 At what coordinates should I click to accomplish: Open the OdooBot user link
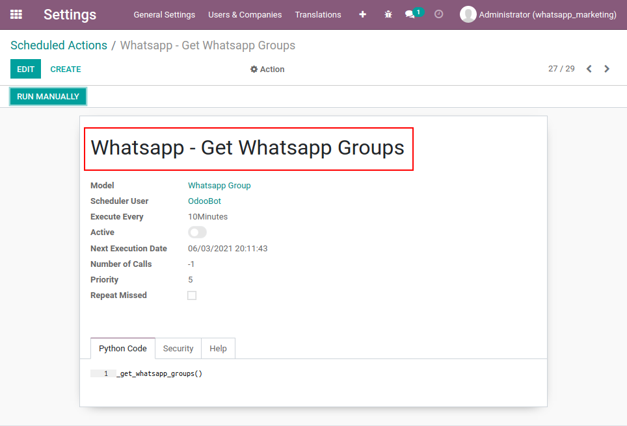(204, 201)
